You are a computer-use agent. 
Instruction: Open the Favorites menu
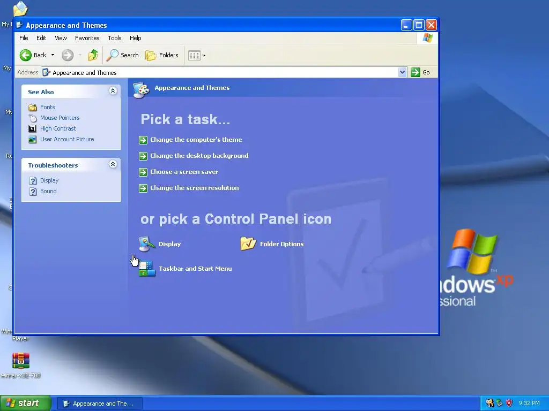pos(87,38)
